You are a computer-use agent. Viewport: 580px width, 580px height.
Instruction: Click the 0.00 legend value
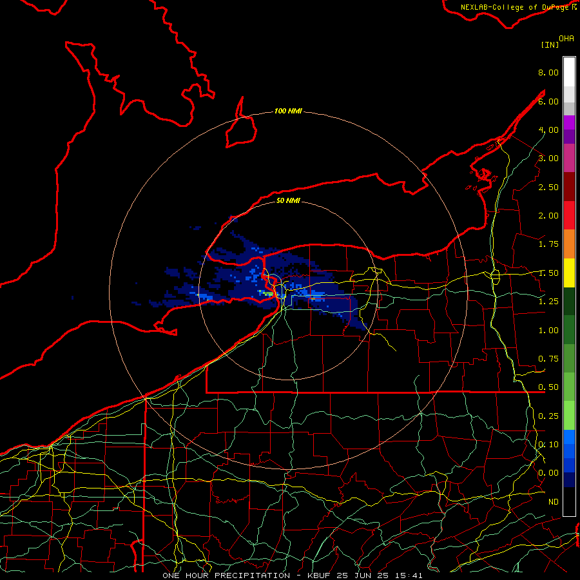(548, 473)
